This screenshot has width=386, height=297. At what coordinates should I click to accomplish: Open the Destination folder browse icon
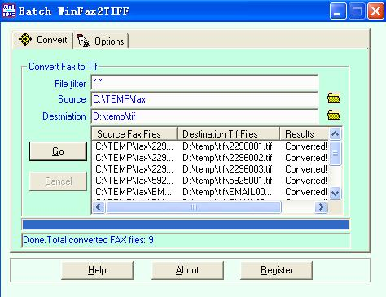point(334,115)
